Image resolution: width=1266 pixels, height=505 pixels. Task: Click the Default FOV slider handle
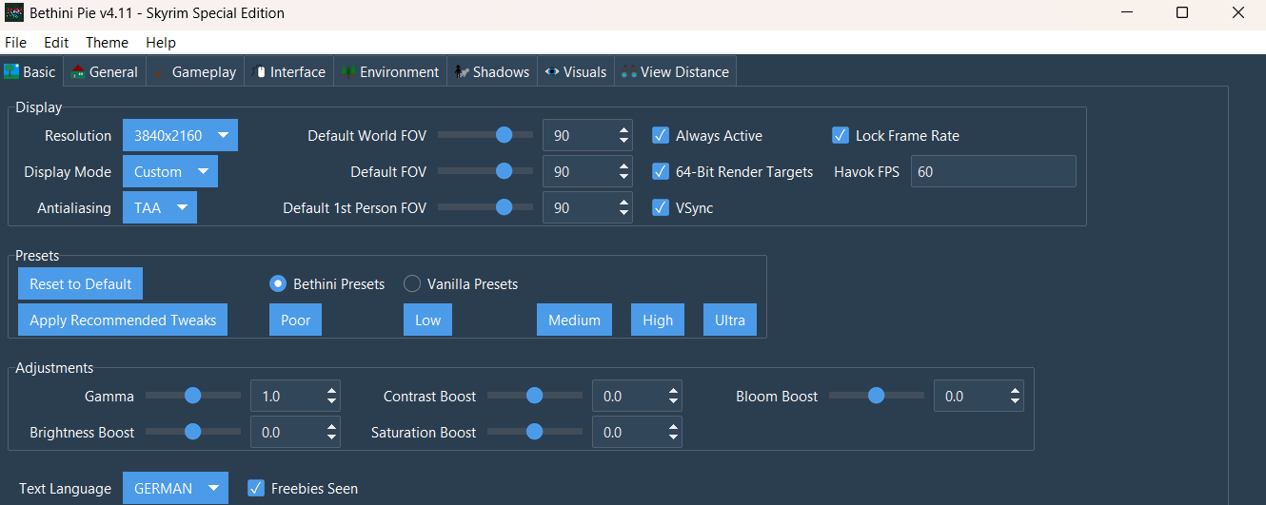504,171
